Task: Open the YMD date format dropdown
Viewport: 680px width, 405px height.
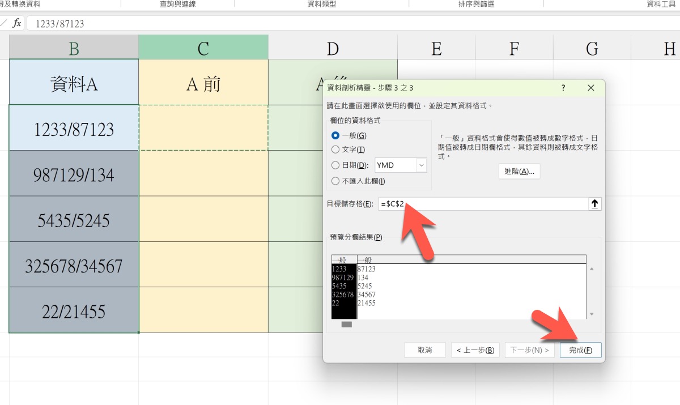Action: [x=421, y=165]
